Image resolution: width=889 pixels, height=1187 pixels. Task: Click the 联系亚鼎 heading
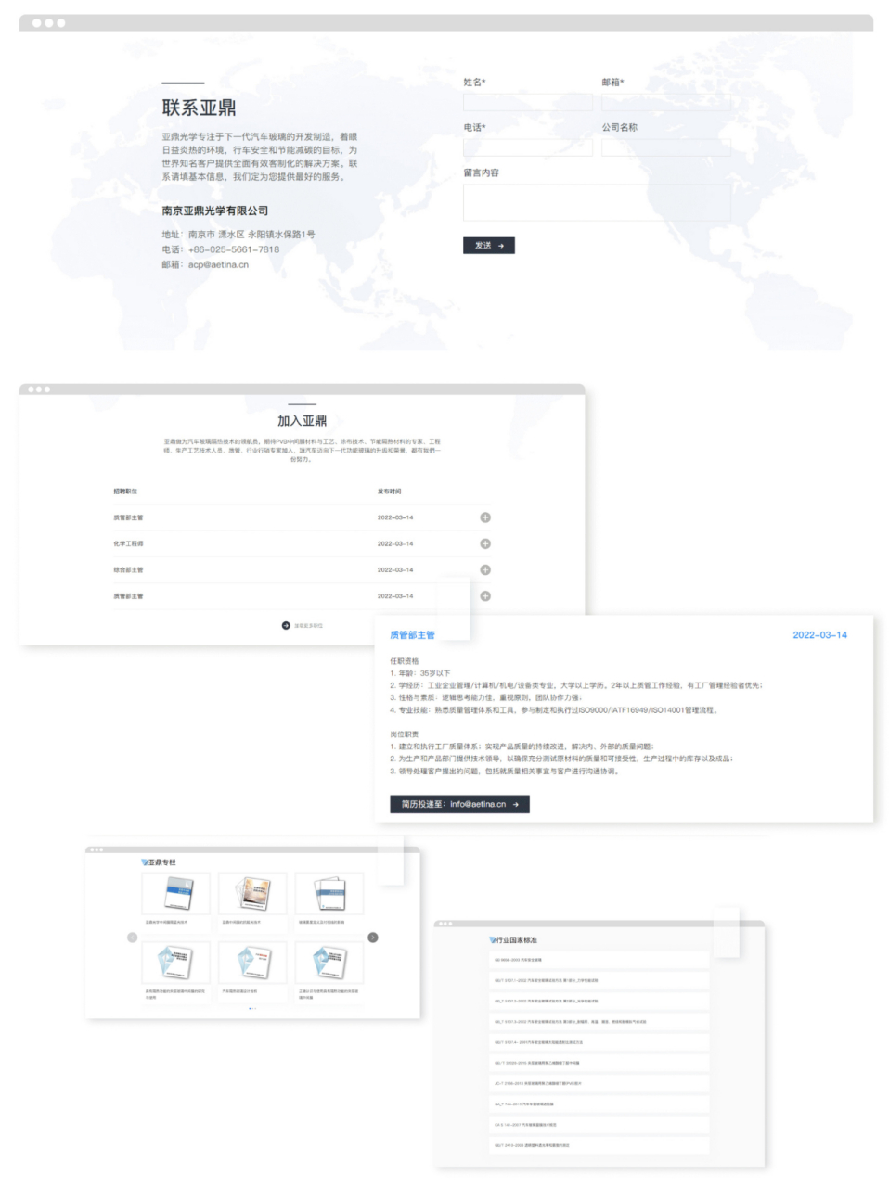(200, 108)
